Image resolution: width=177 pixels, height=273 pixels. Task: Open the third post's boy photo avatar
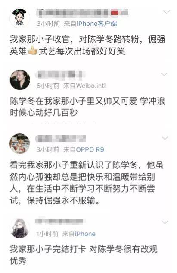20,144
